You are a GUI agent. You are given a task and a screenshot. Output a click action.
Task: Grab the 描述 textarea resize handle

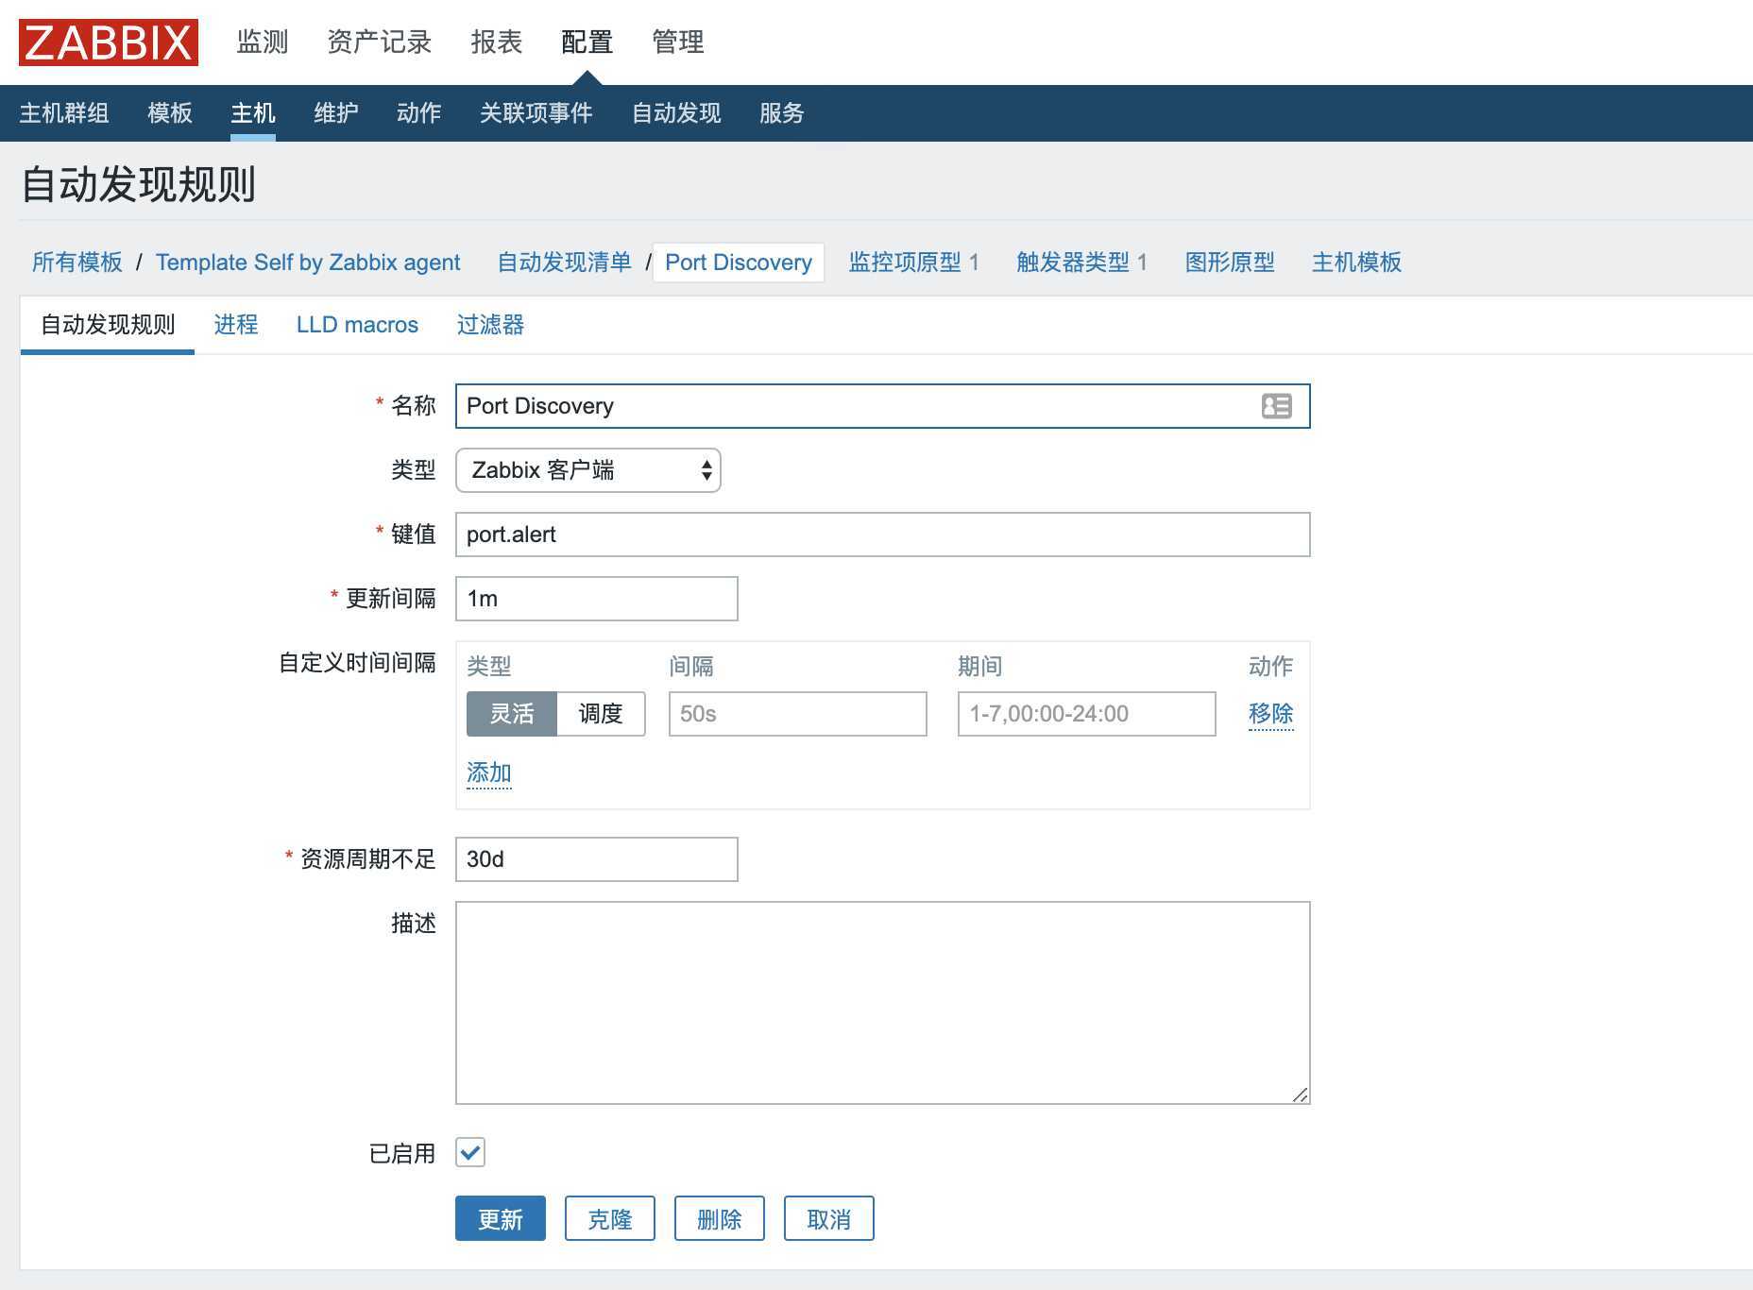point(1301,1095)
